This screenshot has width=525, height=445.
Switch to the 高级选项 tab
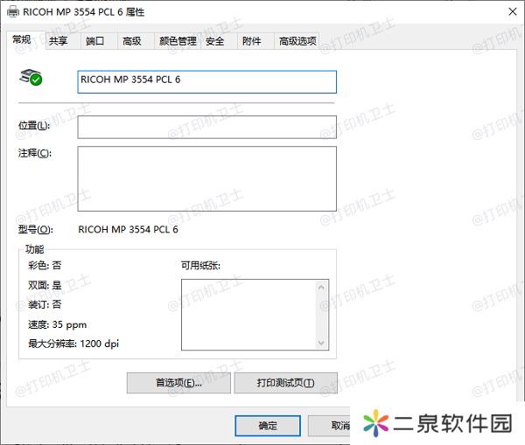(x=297, y=41)
